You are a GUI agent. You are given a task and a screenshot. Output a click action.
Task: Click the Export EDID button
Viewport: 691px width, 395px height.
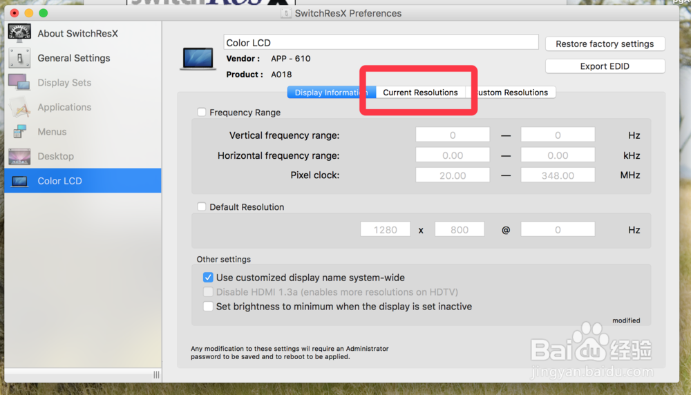(x=605, y=66)
